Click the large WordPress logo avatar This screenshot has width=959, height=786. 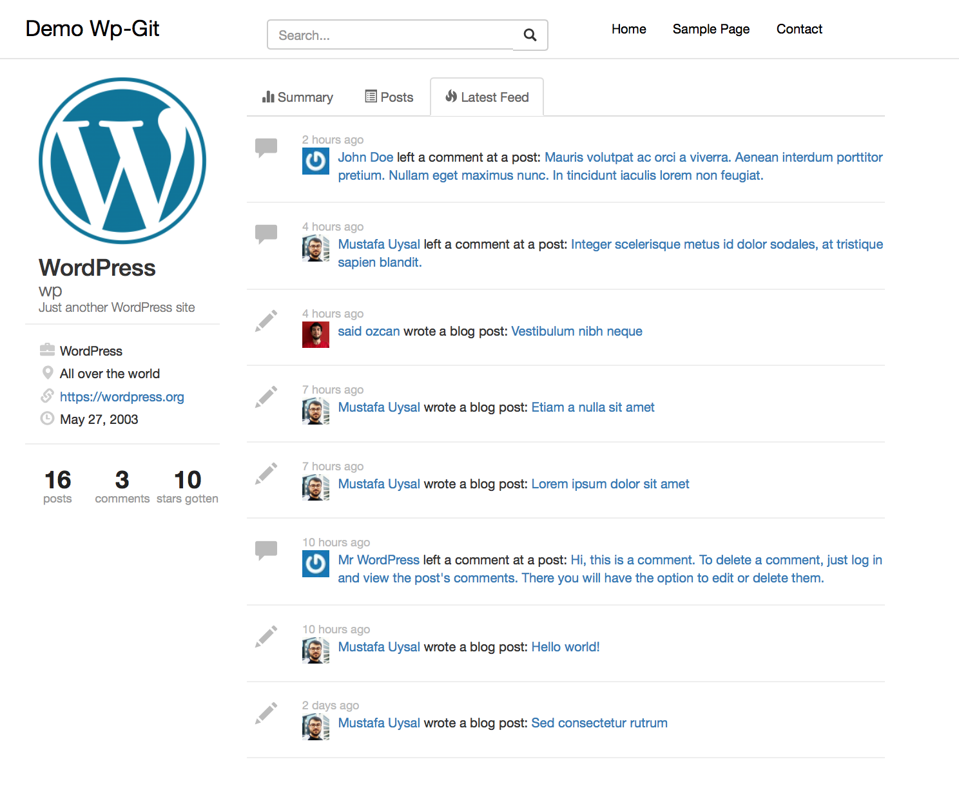point(122,161)
